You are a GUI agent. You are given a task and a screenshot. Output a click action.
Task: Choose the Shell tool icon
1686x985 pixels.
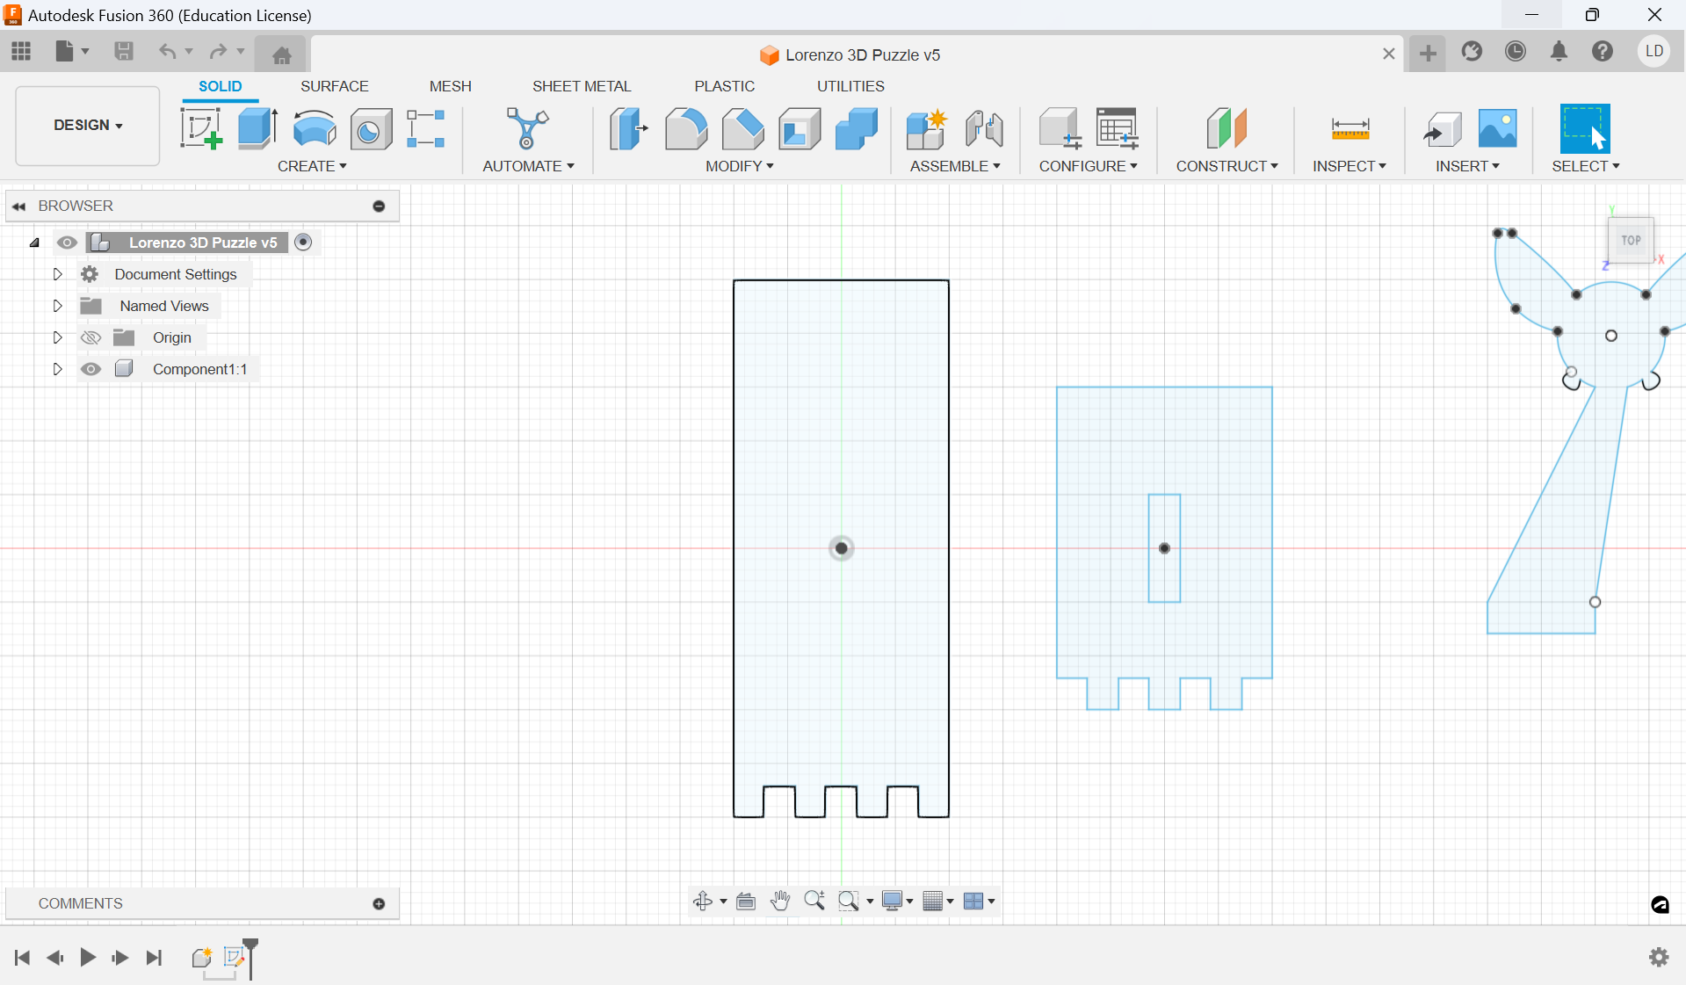[x=800, y=129]
